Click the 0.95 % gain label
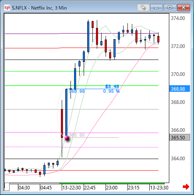Image resolution: width=194 pixels, height=195 pixels. click(111, 91)
